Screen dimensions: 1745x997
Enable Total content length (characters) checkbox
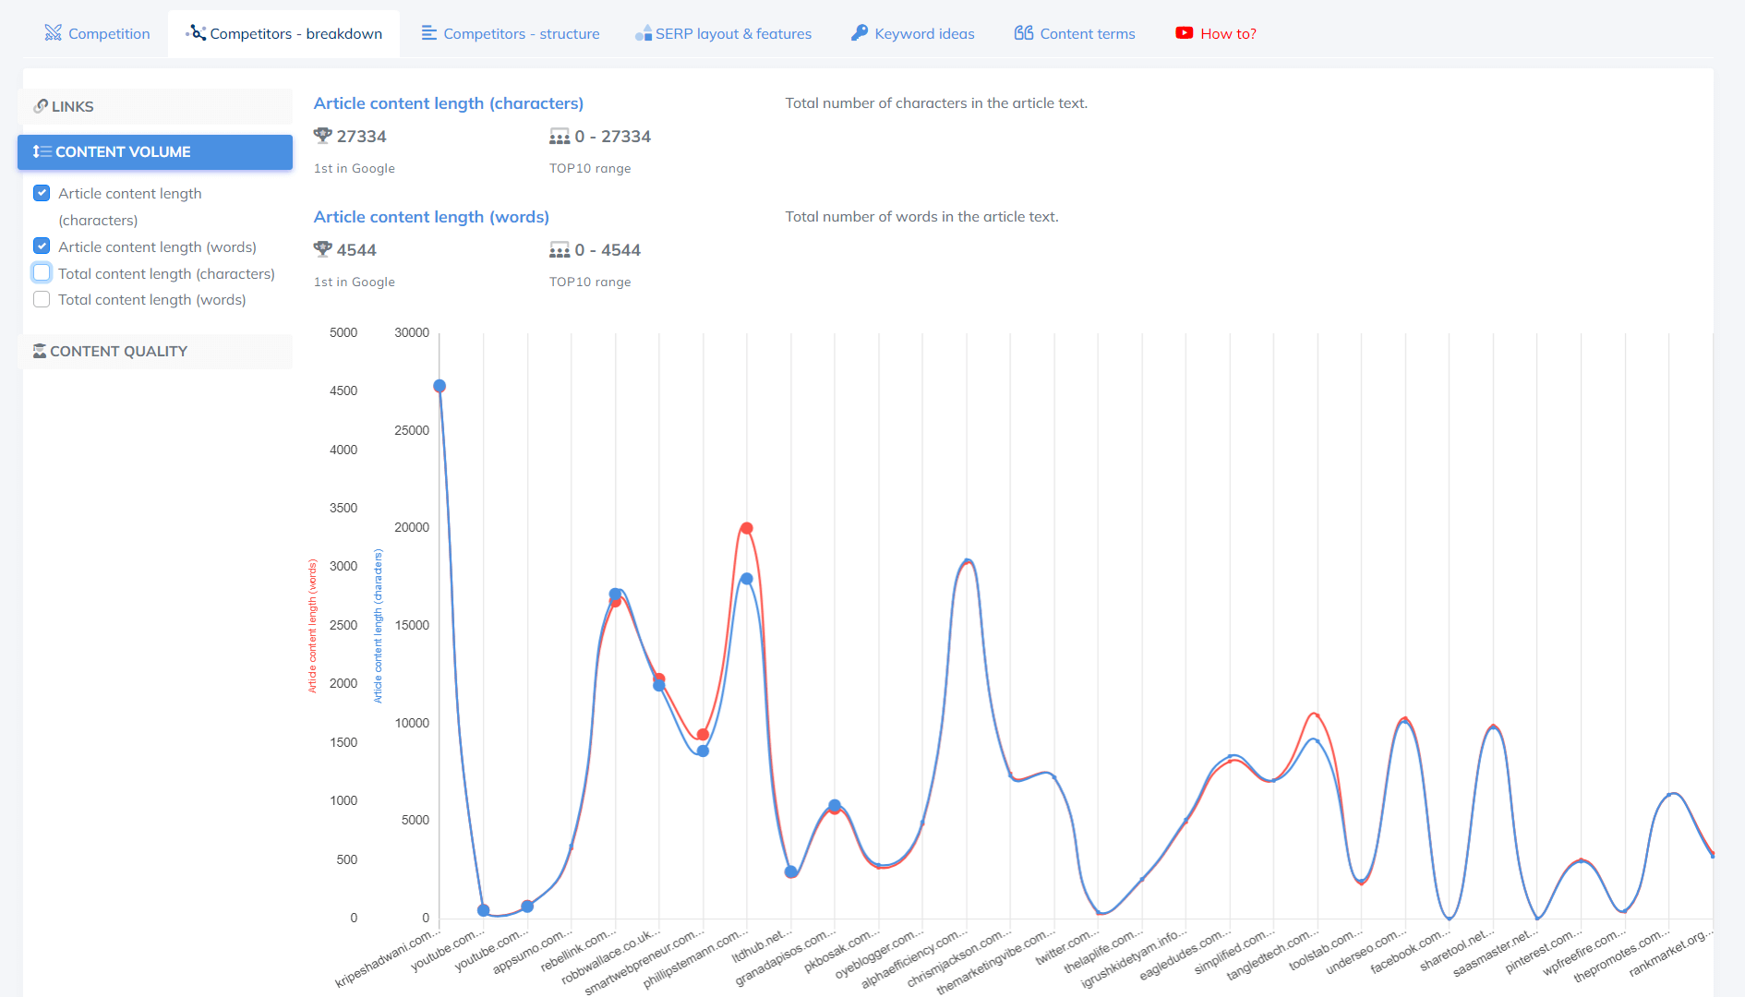coord(42,273)
